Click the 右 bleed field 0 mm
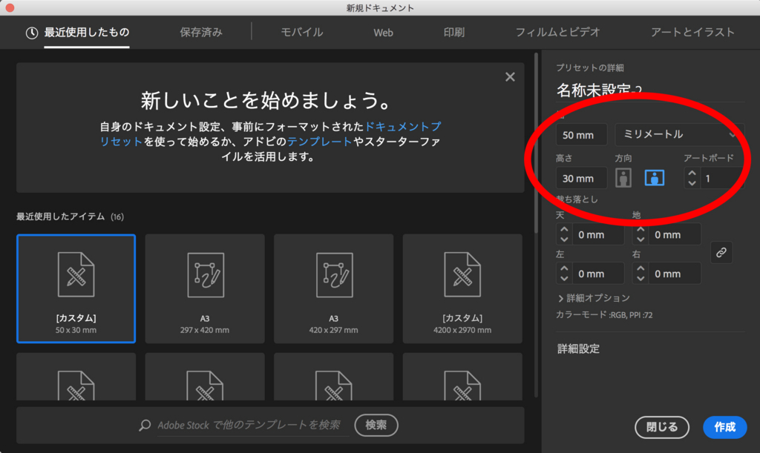This screenshot has height=453, width=760. 675,274
